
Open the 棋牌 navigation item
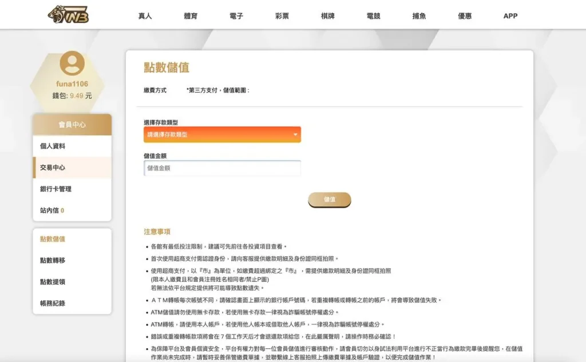pos(328,16)
